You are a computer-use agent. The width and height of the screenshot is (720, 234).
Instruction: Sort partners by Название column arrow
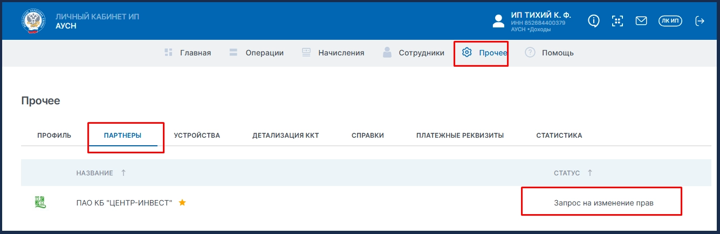click(124, 173)
